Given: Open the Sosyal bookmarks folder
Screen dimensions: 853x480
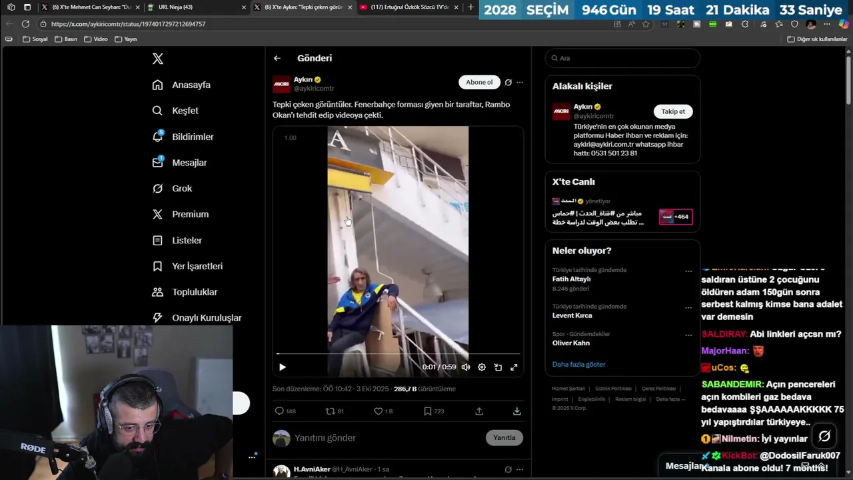Looking at the screenshot, I should [35, 39].
